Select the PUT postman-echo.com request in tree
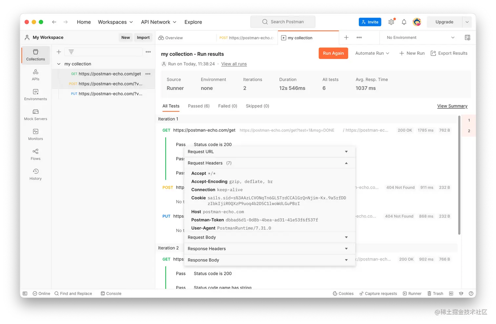This screenshot has height=324, width=496. tap(107, 94)
